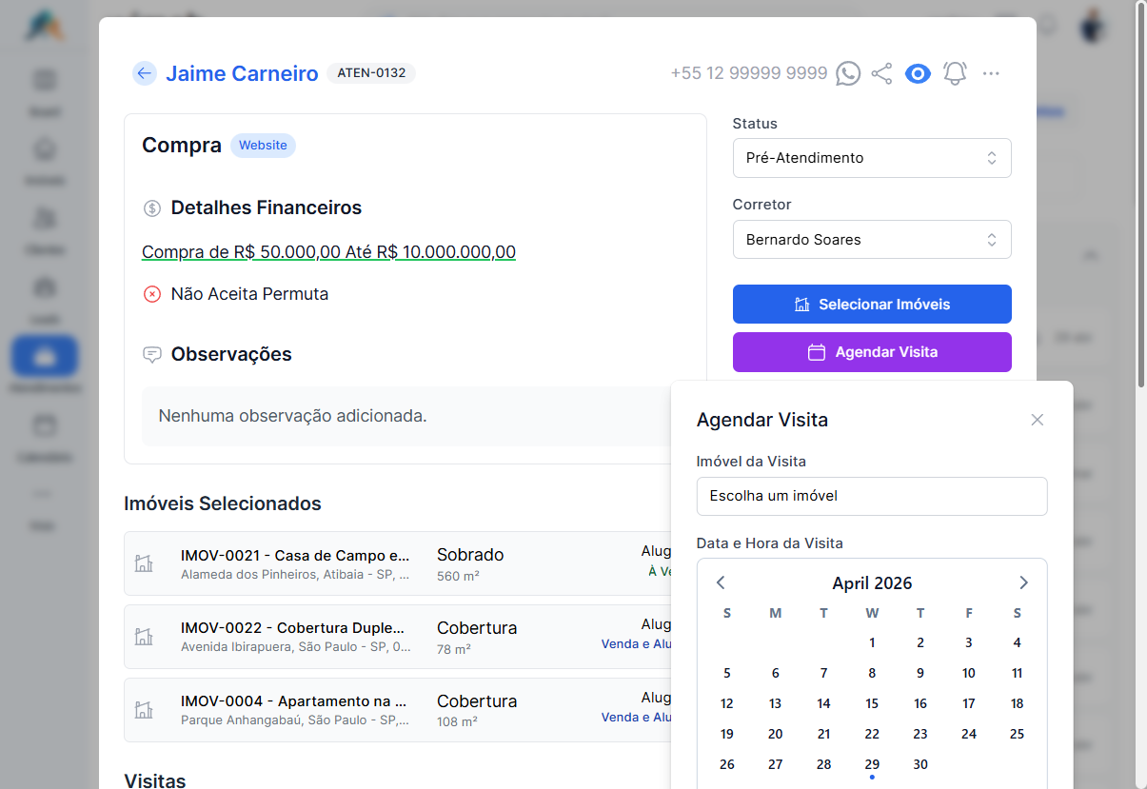Select April 24 in the calendar
1147x789 pixels.
[x=969, y=734]
